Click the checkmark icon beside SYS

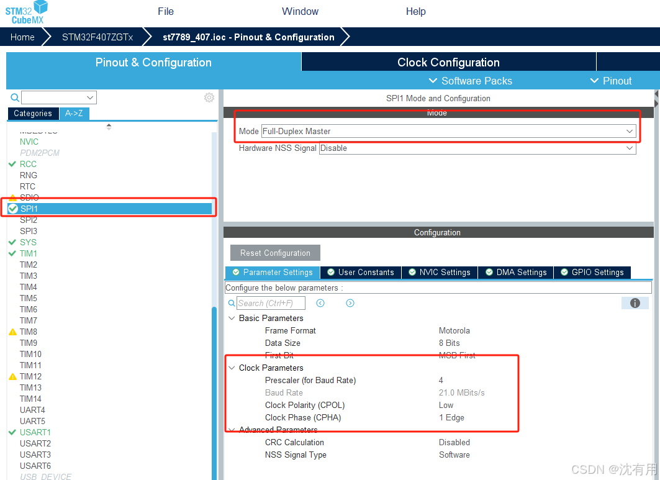(12, 243)
